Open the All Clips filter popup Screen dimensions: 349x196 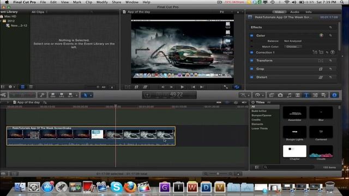[39, 12]
